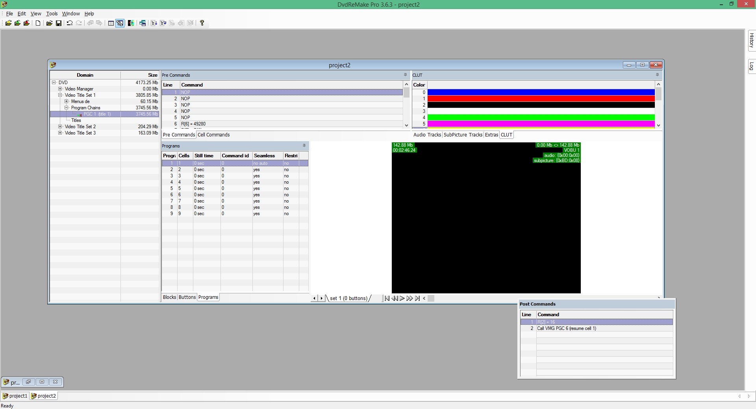Select CLUT color 0 blue swatch
The image size is (756, 409).
pyautogui.click(x=541, y=92)
